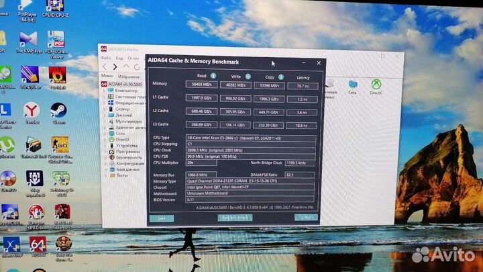Image resolution: width=483 pixels, height=272 pixels.
Task: Click L1 Cache Read value 1997.0 GB/s
Action: click(201, 98)
